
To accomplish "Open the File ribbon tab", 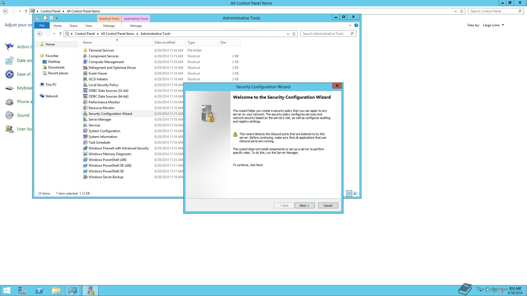I will (x=42, y=25).
